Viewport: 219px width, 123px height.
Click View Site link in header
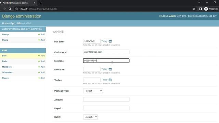pos(181,16)
